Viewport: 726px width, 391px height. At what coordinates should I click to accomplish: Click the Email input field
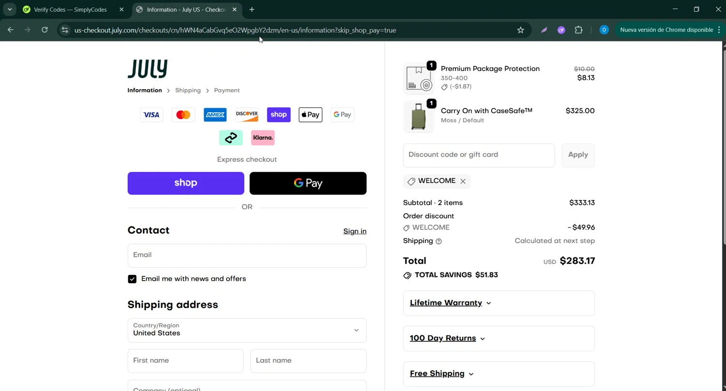point(247,256)
